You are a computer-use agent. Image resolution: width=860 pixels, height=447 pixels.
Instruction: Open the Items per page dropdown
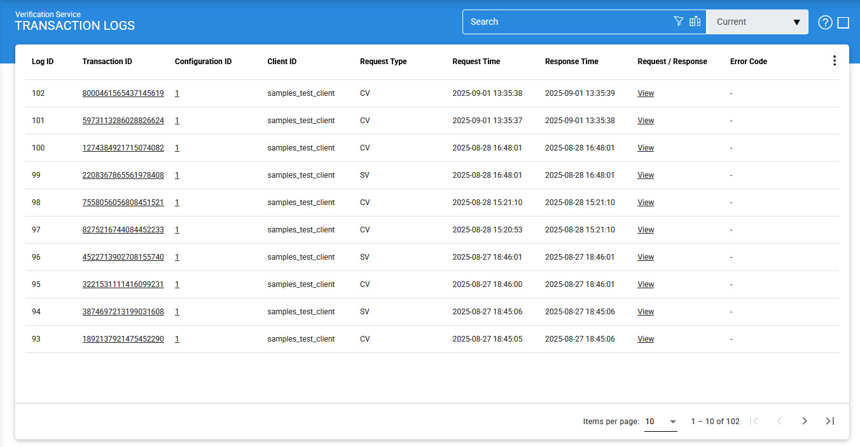[x=660, y=422]
